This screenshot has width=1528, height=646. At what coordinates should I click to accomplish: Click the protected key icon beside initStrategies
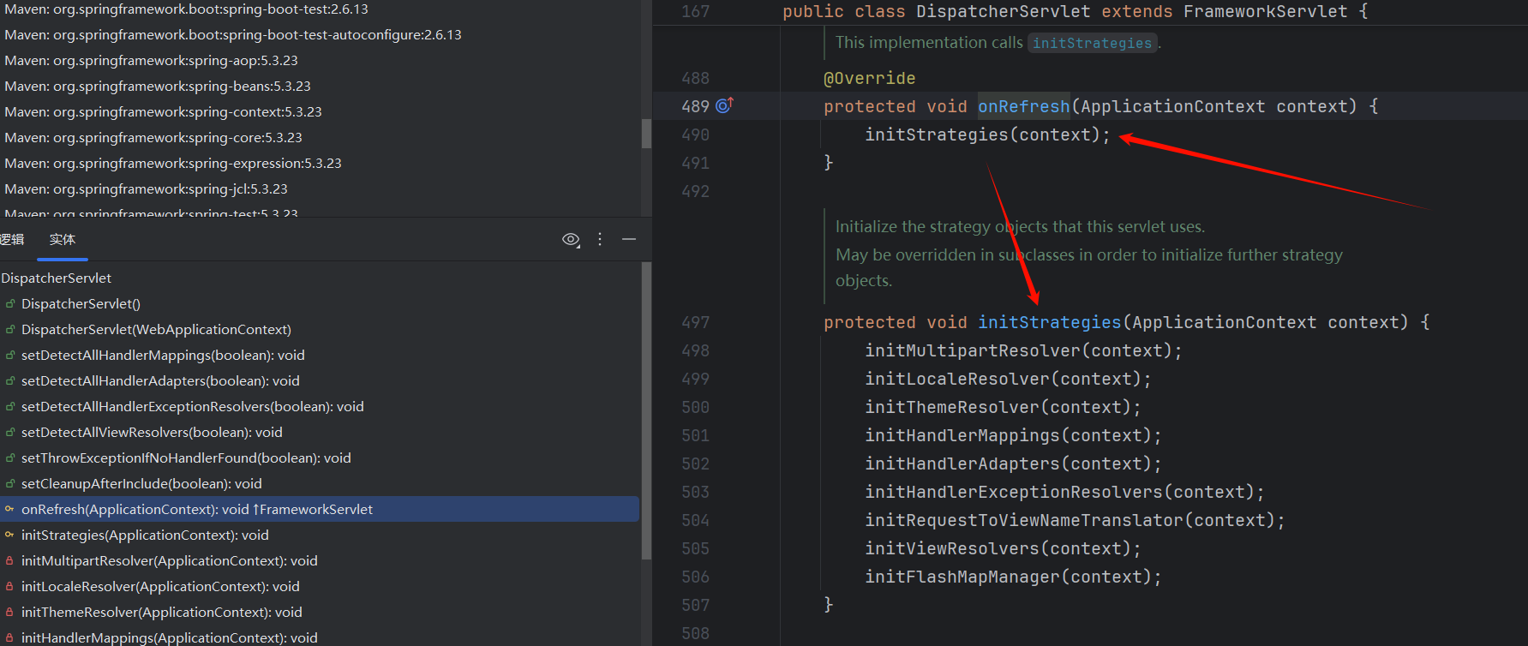(10, 535)
